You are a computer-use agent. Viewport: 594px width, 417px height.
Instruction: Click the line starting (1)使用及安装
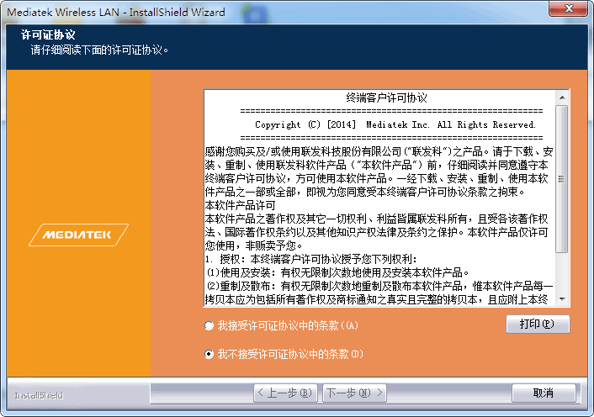click(x=338, y=272)
